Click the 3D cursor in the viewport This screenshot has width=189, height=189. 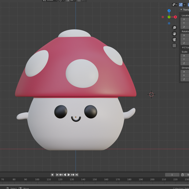pyautogui.click(x=151, y=94)
